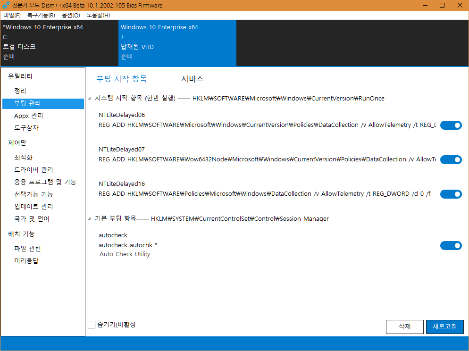The height and width of the screenshot is (351, 469).
Task: Open 부팅 관리 in the sidebar
Action: tap(43, 103)
